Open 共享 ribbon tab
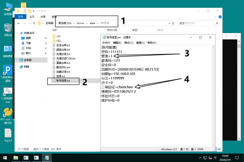This screenshot has width=244, height=162. 43,17
